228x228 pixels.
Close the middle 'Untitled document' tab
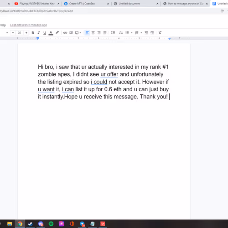click(x=157, y=4)
